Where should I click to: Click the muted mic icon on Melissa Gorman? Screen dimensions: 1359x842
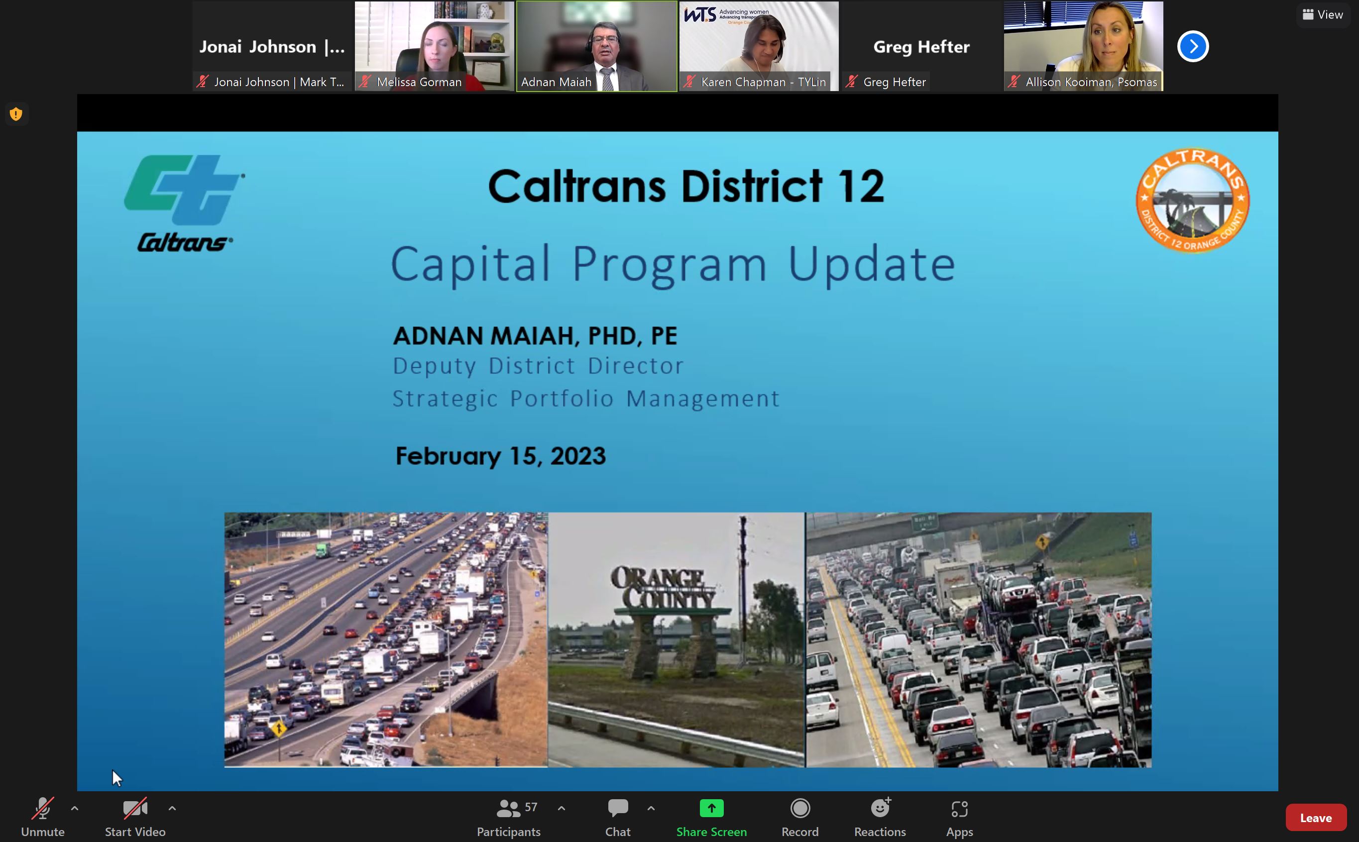point(365,81)
